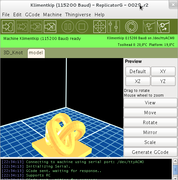Switch preview to XZ view
This screenshot has width=178, height=180.
[x=138, y=81]
